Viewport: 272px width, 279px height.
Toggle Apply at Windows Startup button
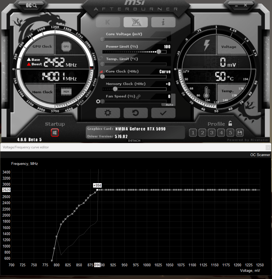pyautogui.click(x=55, y=133)
